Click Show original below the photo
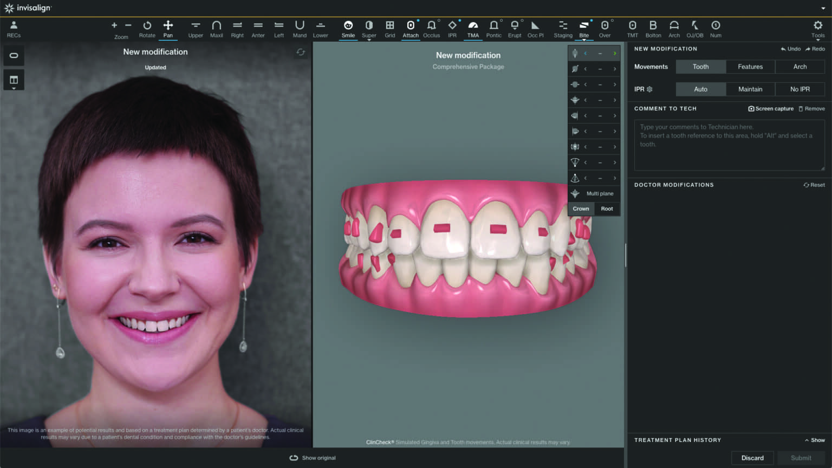Viewport: 832px width, 468px height. 313,458
